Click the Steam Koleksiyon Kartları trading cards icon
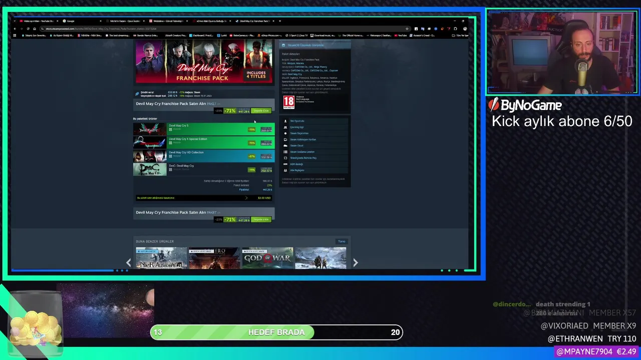The height and width of the screenshot is (360, 641). [285, 139]
